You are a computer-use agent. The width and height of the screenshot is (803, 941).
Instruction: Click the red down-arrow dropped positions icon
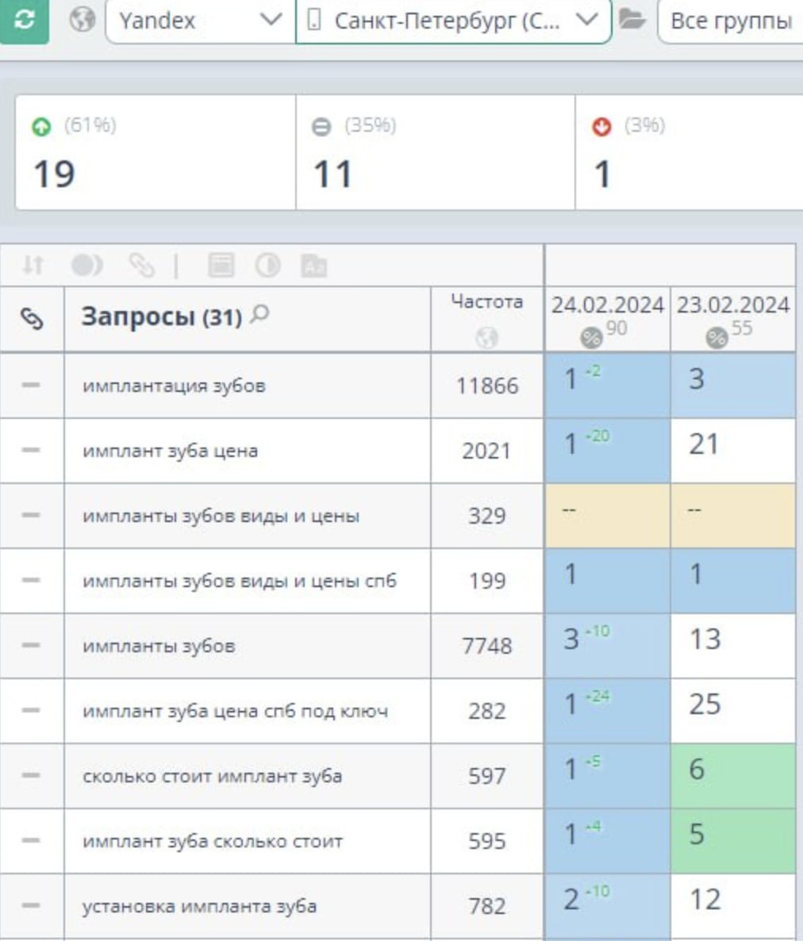tap(601, 127)
